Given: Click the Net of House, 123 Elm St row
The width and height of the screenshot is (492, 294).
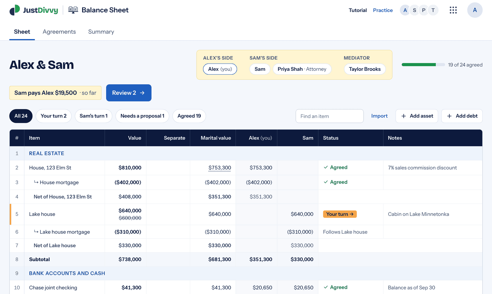Looking at the screenshot, I should [x=246, y=197].
